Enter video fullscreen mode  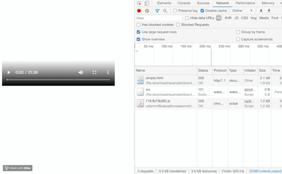[94, 72]
